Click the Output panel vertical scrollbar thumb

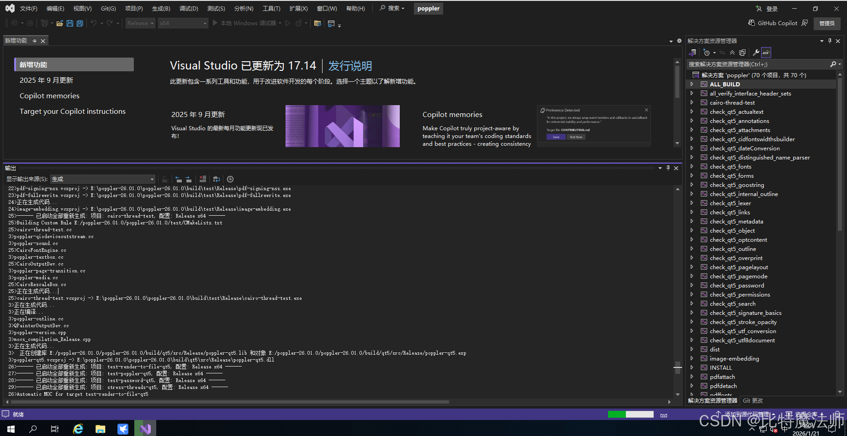678,367
